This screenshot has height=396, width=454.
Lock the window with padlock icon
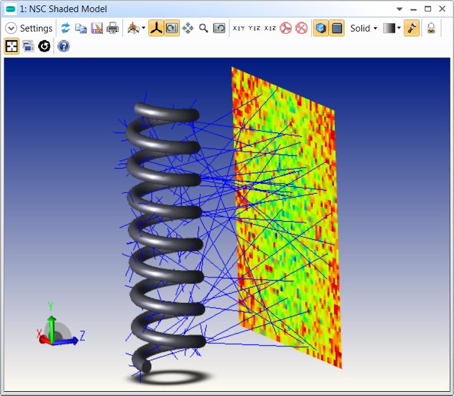click(431, 28)
